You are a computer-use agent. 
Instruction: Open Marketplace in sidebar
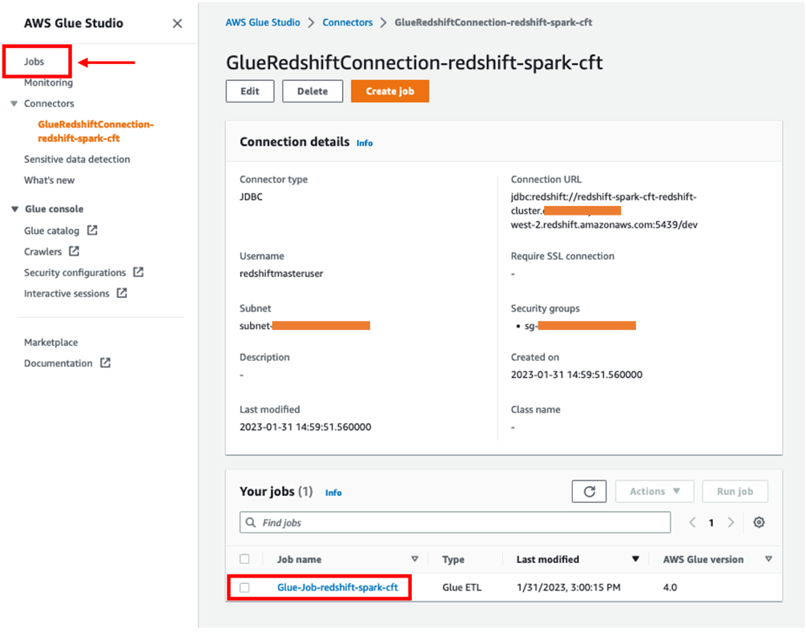coord(51,342)
